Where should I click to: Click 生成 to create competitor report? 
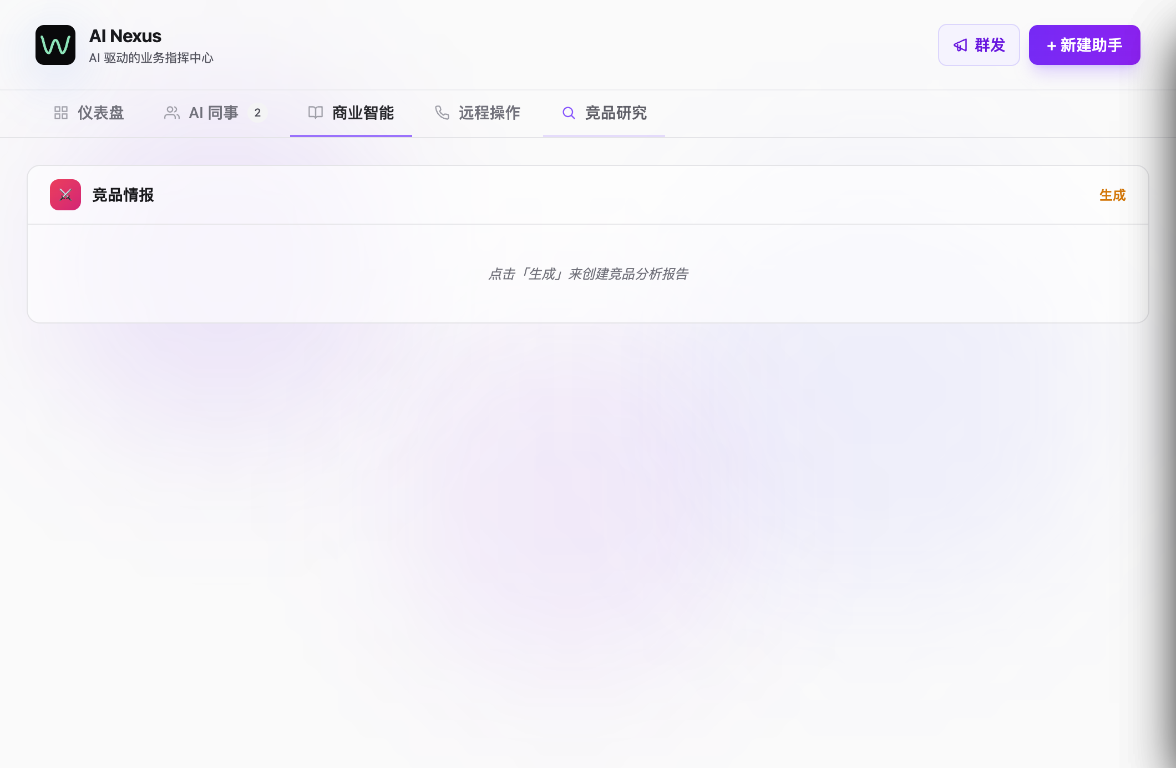coord(1112,195)
